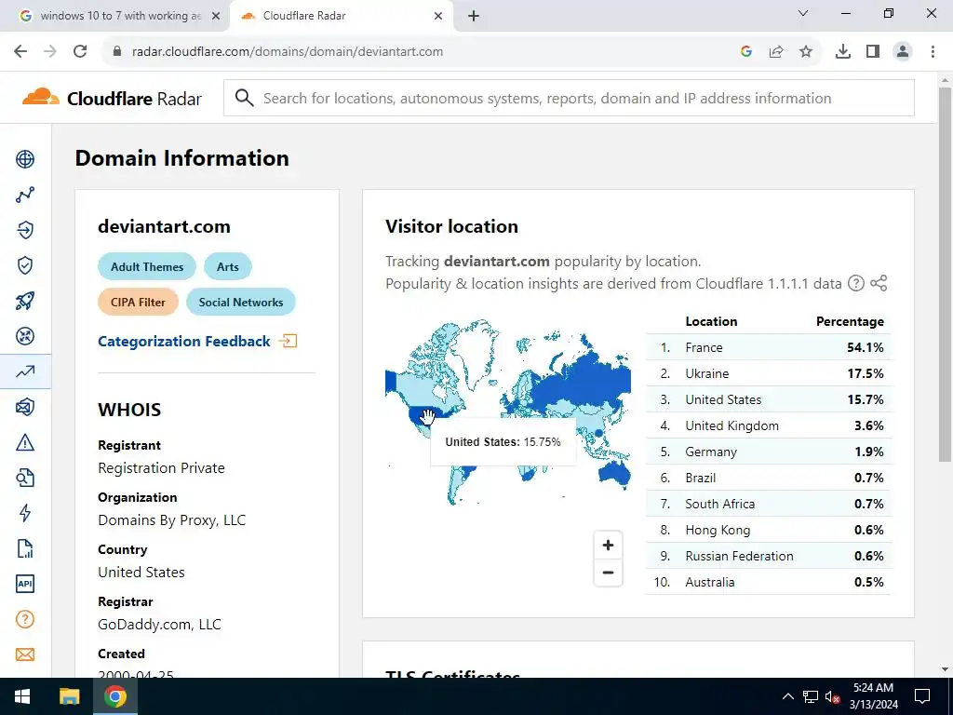Viewport: 953px width, 715px height.
Task: Click the share page icon in address bar
Action: [776, 52]
